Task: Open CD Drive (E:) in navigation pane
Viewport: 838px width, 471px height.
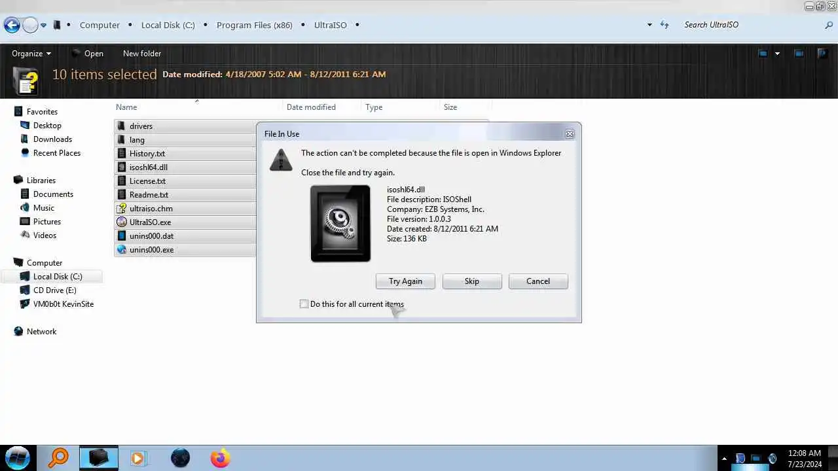Action: (54, 290)
